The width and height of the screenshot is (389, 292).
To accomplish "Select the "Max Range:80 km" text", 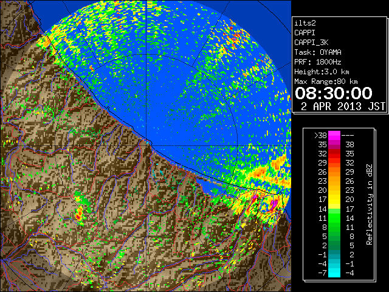I will (x=326, y=82).
